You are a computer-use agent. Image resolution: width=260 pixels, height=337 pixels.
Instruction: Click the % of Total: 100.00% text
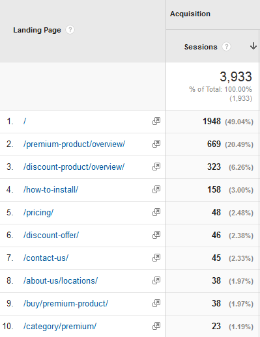(x=220, y=89)
